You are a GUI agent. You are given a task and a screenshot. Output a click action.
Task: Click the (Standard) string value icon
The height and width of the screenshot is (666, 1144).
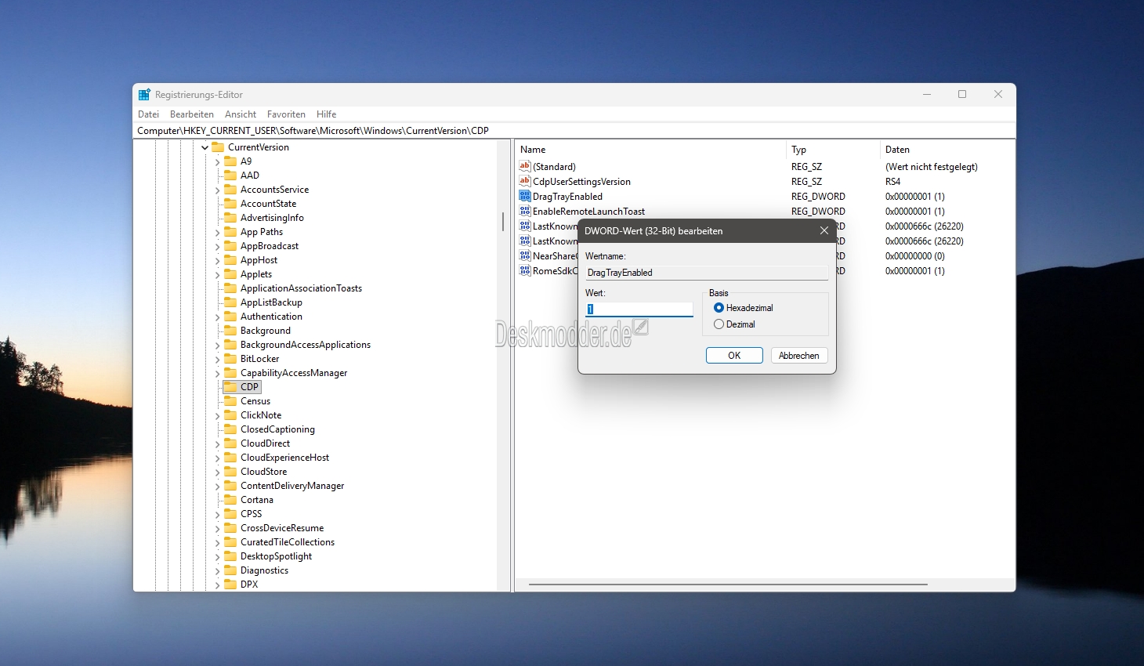coord(525,166)
